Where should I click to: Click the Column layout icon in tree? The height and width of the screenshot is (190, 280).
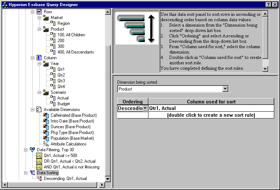39,58
